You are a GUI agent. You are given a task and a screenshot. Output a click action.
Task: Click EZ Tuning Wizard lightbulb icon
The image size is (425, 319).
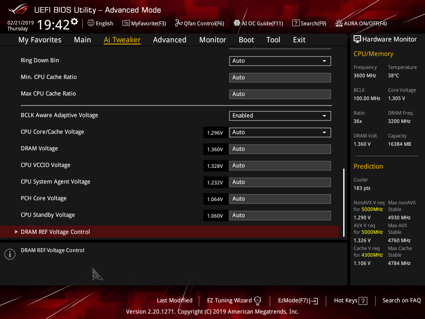[257, 301]
